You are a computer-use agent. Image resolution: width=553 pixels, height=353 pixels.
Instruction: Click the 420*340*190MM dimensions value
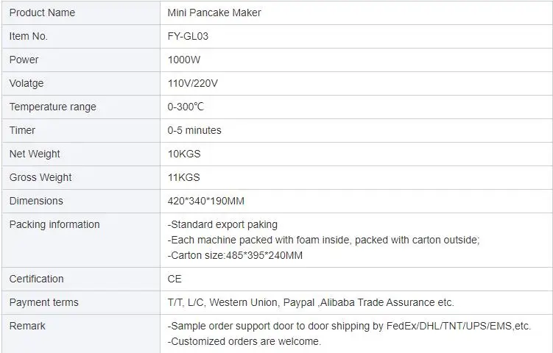(206, 201)
